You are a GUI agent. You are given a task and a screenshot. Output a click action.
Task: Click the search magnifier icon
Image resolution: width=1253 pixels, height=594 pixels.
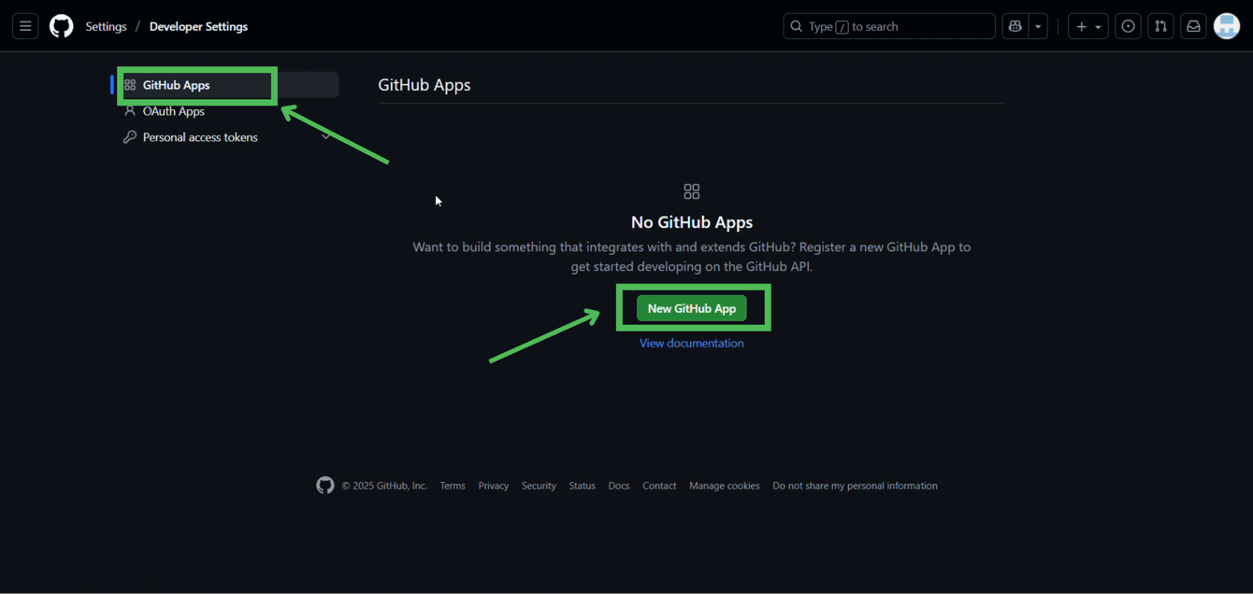[x=797, y=26]
